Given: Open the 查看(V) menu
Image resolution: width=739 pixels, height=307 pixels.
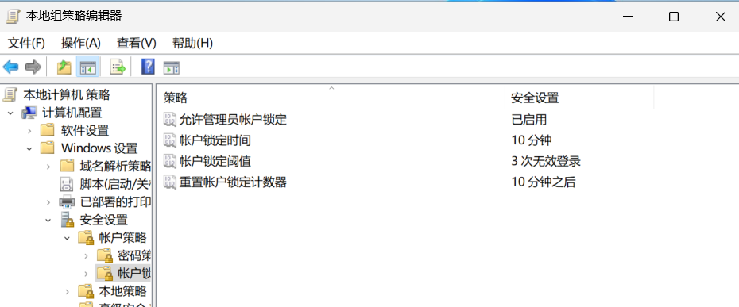Looking at the screenshot, I should (136, 44).
